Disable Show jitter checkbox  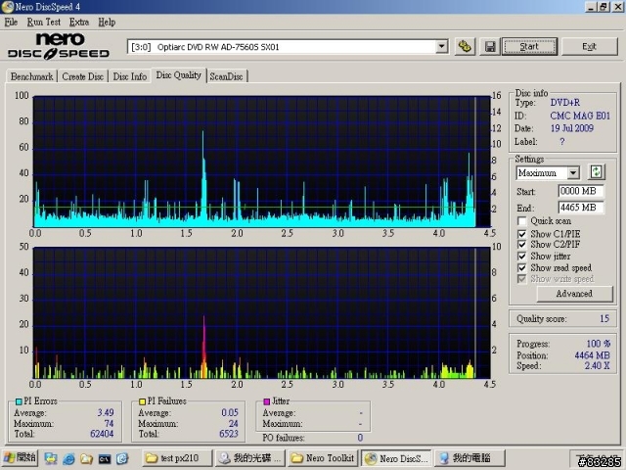(521, 256)
